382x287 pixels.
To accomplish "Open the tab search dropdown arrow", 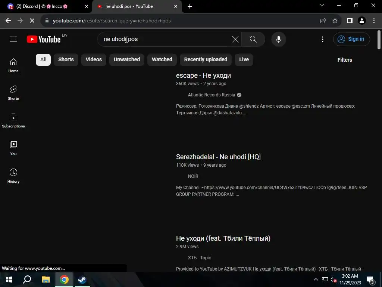I will pyautogui.click(x=322, y=5).
